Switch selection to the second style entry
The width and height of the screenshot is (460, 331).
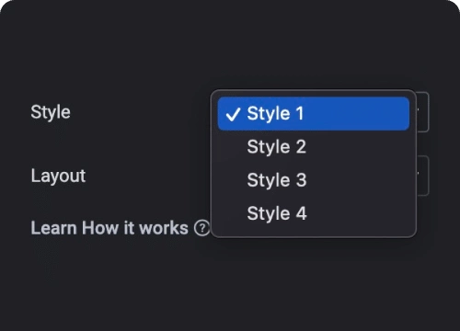coord(314,147)
